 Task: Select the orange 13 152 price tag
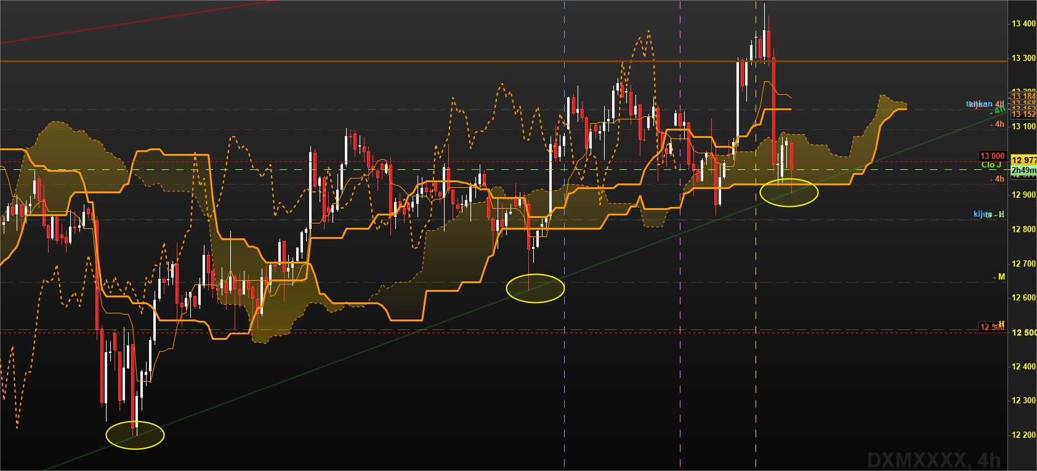1023,115
